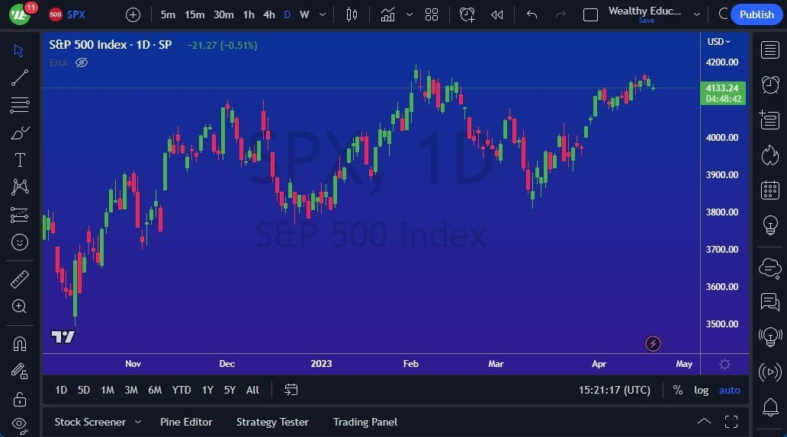Open chart settings gear near time axis
Image resolution: width=787 pixels, height=437 pixels.
(x=724, y=365)
